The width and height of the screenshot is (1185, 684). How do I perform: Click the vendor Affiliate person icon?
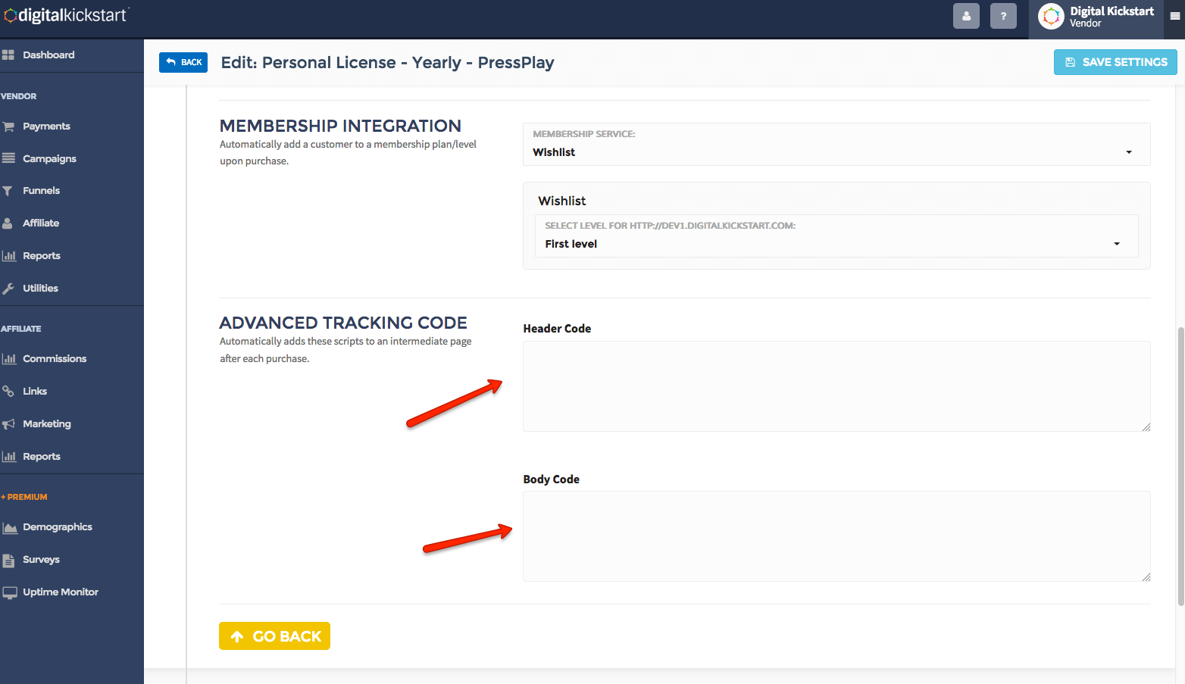[x=8, y=223]
